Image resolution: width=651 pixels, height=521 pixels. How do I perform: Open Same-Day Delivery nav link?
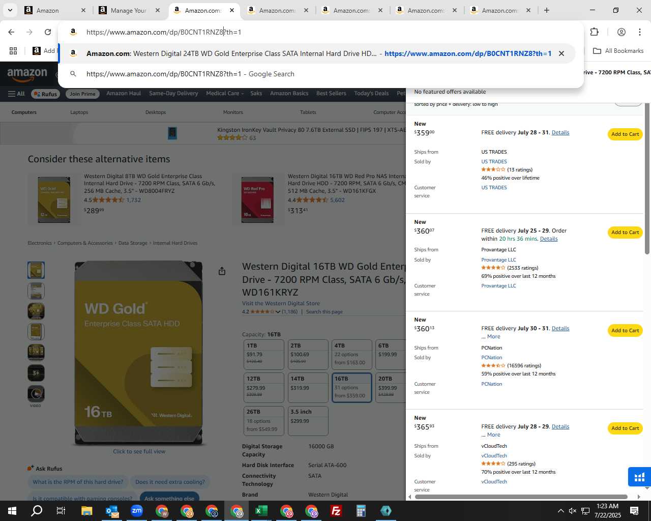[x=173, y=94]
